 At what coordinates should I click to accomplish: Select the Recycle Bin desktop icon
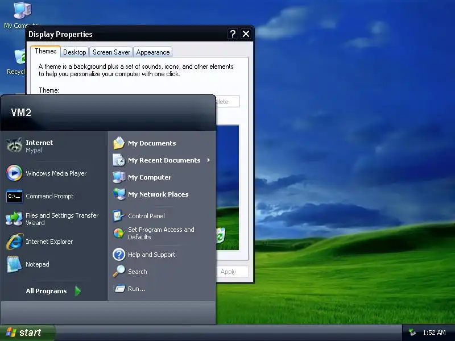click(x=20, y=56)
